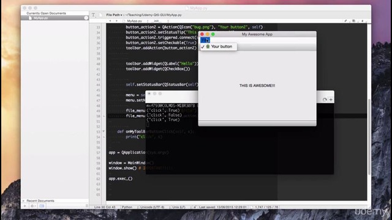392x220 pixels.
Task: Click the window.show() line in the editor
Action: tap(123, 168)
